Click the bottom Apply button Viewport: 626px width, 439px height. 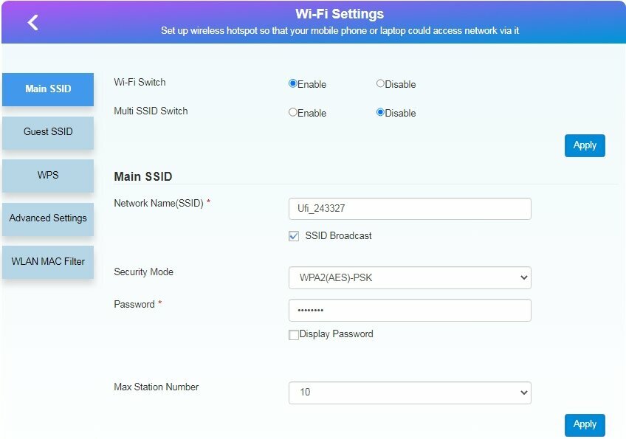[585, 425]
